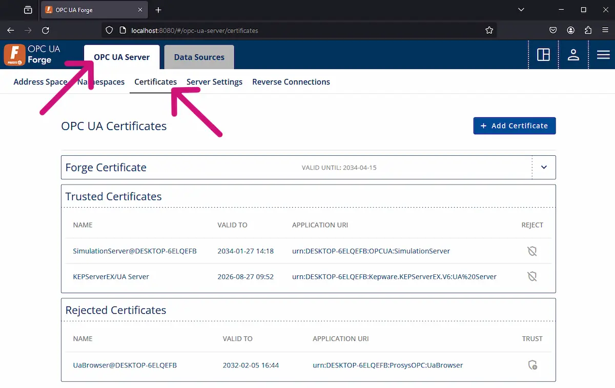The width and height of the screenshot is (615, 388).
Task: List all browser tabs dropdown
Action: point(521,10)
